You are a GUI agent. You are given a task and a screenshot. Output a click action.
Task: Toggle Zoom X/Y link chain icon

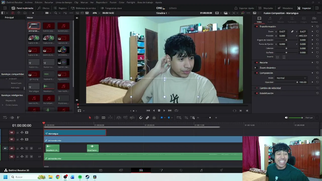point(292,32)
